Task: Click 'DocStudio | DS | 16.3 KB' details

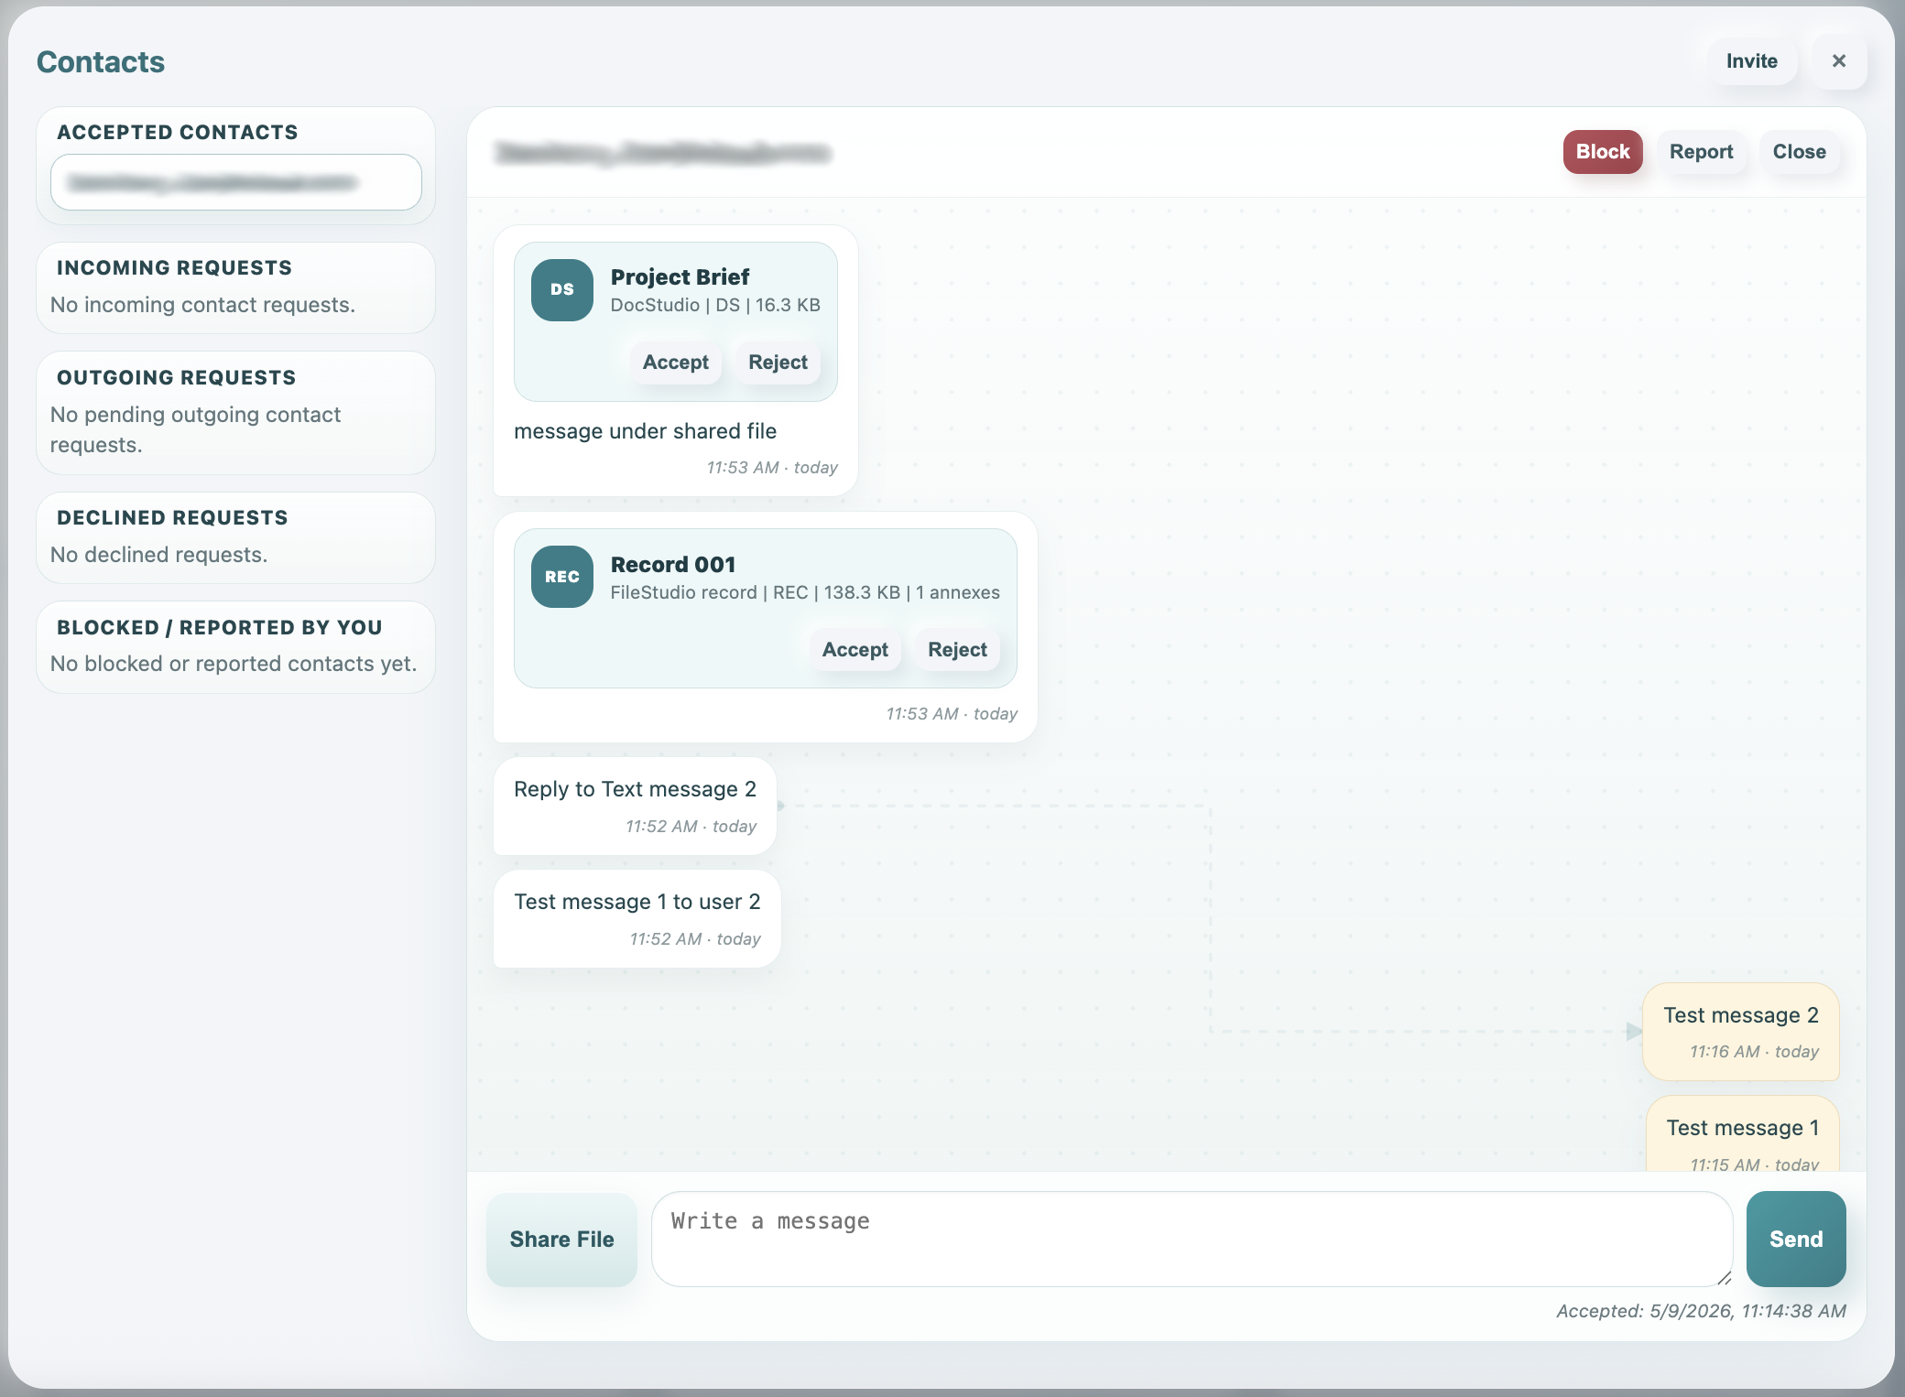Action: click(715, 305)
